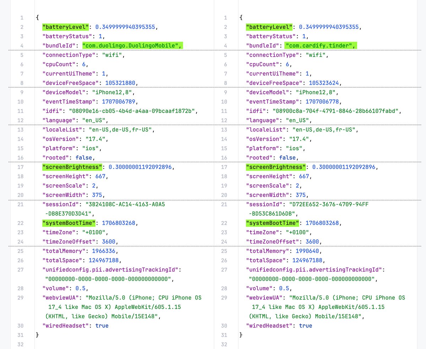The image size is (426, 349).
Task: Select the "com.cardify.tinder" bundleId value
Action: point(321,46)
